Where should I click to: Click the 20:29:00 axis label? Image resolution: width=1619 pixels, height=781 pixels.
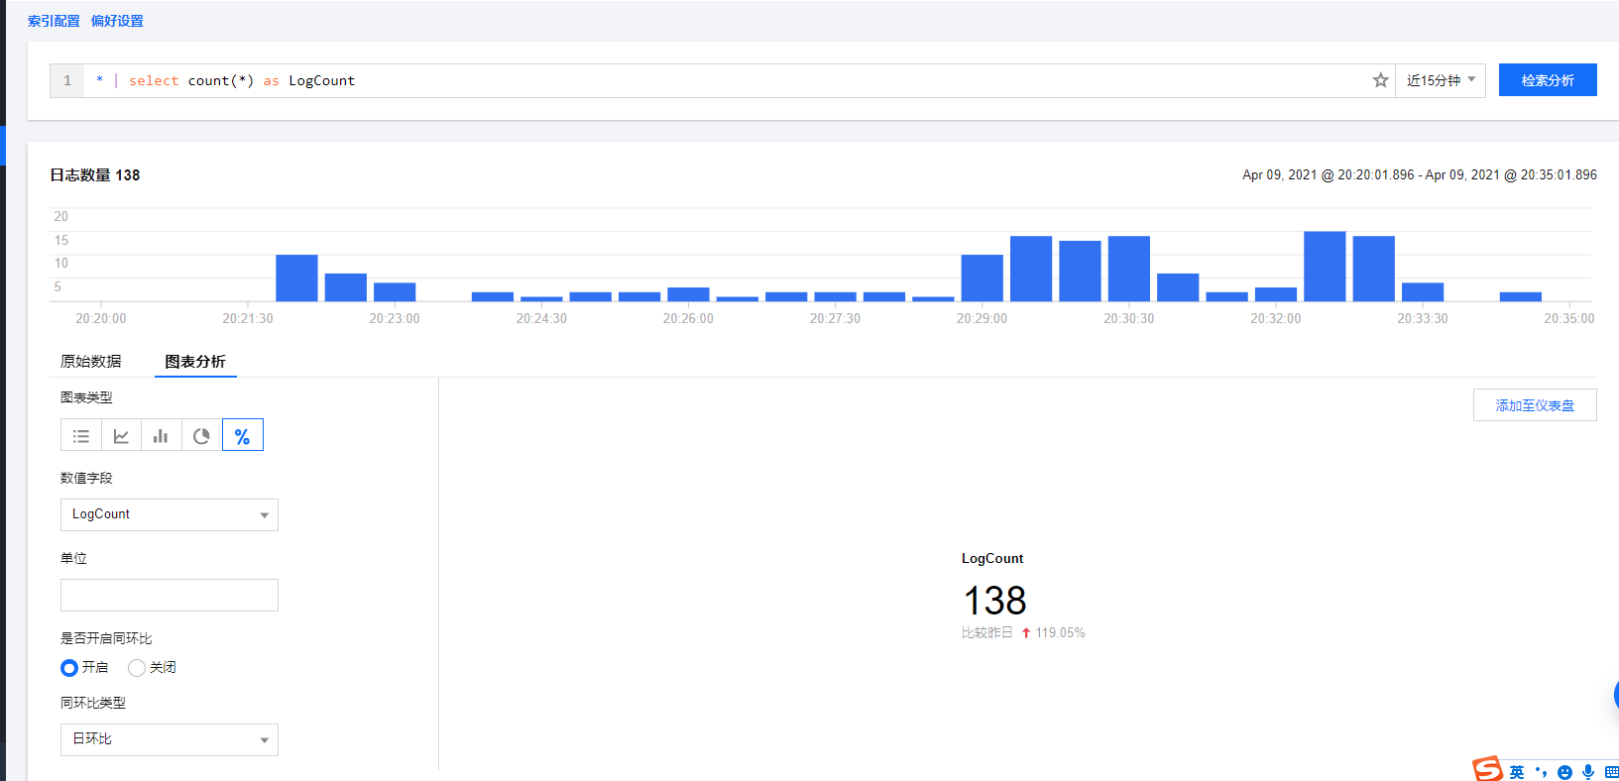point(982,318)
